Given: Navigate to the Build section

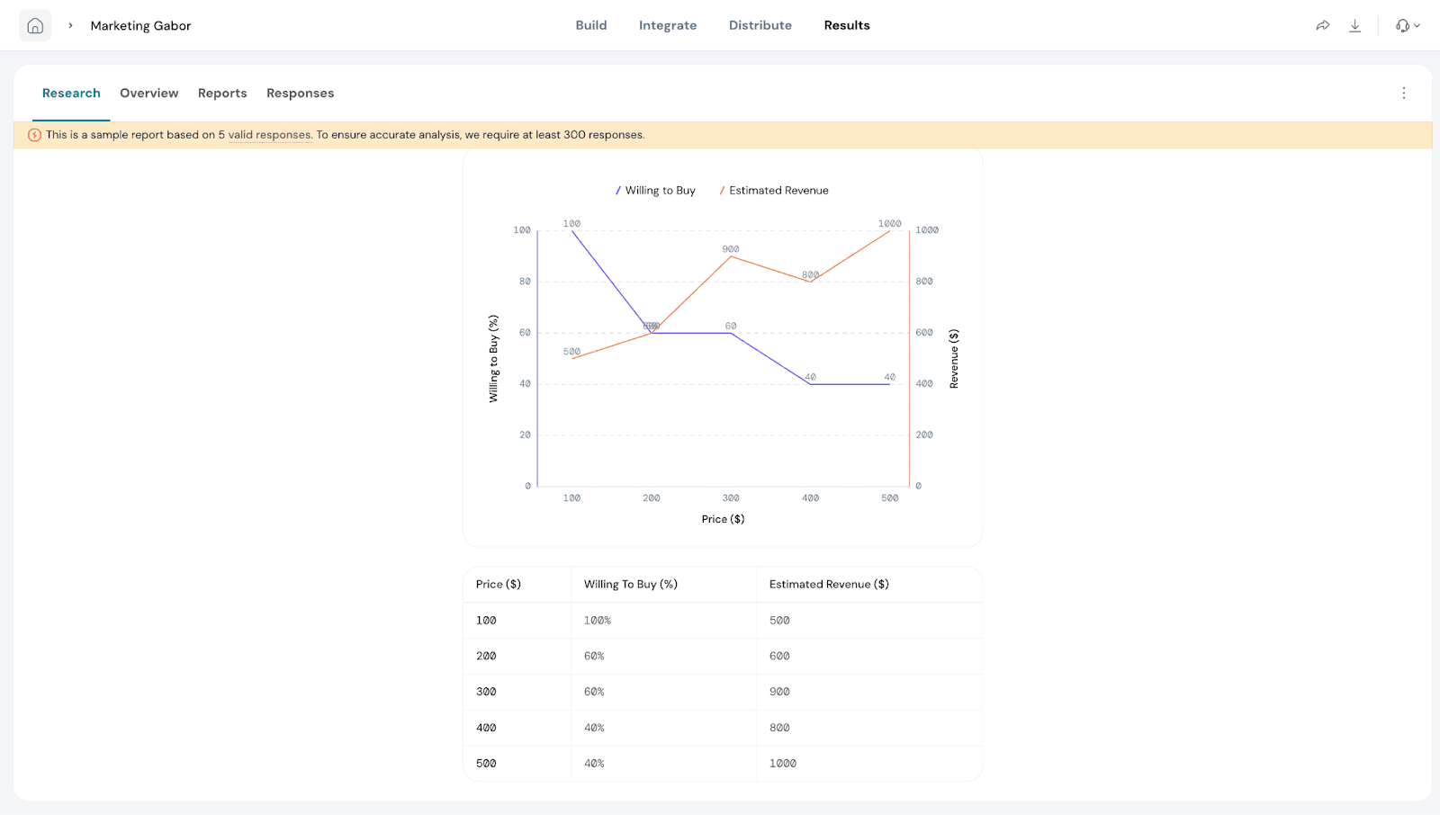Looking at the screenshot, I should [x=591, y=25].
